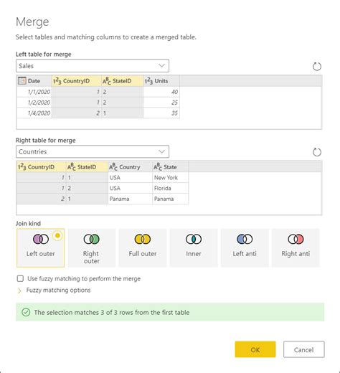Click the calendar type icon of Date column

click(x=22, y=81)
